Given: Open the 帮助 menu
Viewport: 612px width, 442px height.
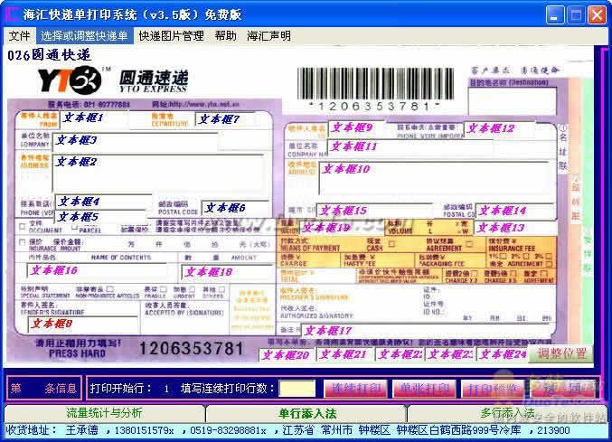Looking at the screenshot, I should pos(226,36).
